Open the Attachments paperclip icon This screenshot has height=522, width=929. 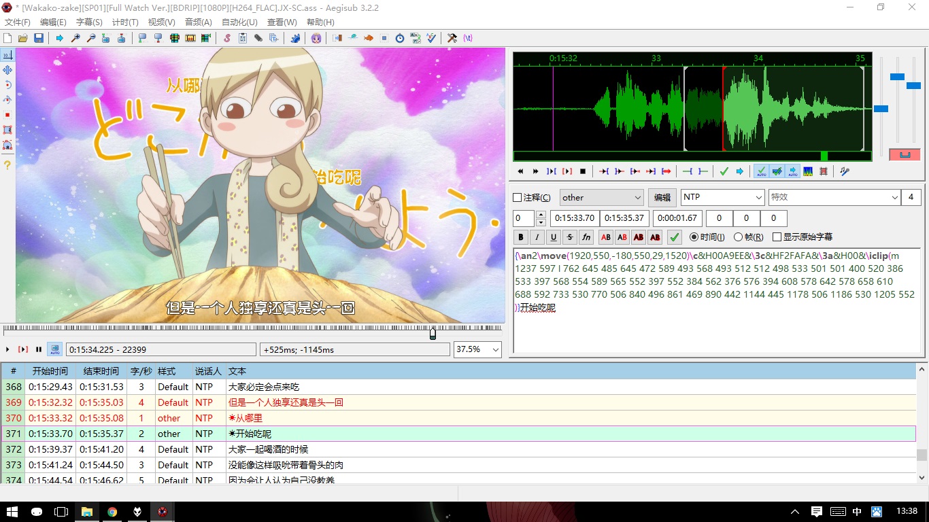tap(258, 38)
